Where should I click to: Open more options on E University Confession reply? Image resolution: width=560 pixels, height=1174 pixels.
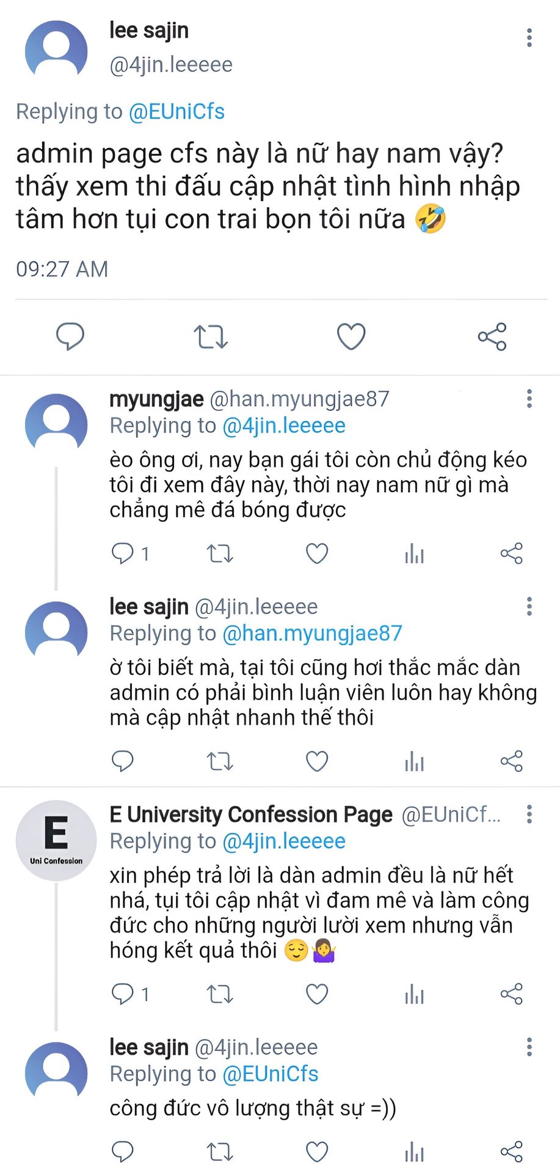coord(529,814)
